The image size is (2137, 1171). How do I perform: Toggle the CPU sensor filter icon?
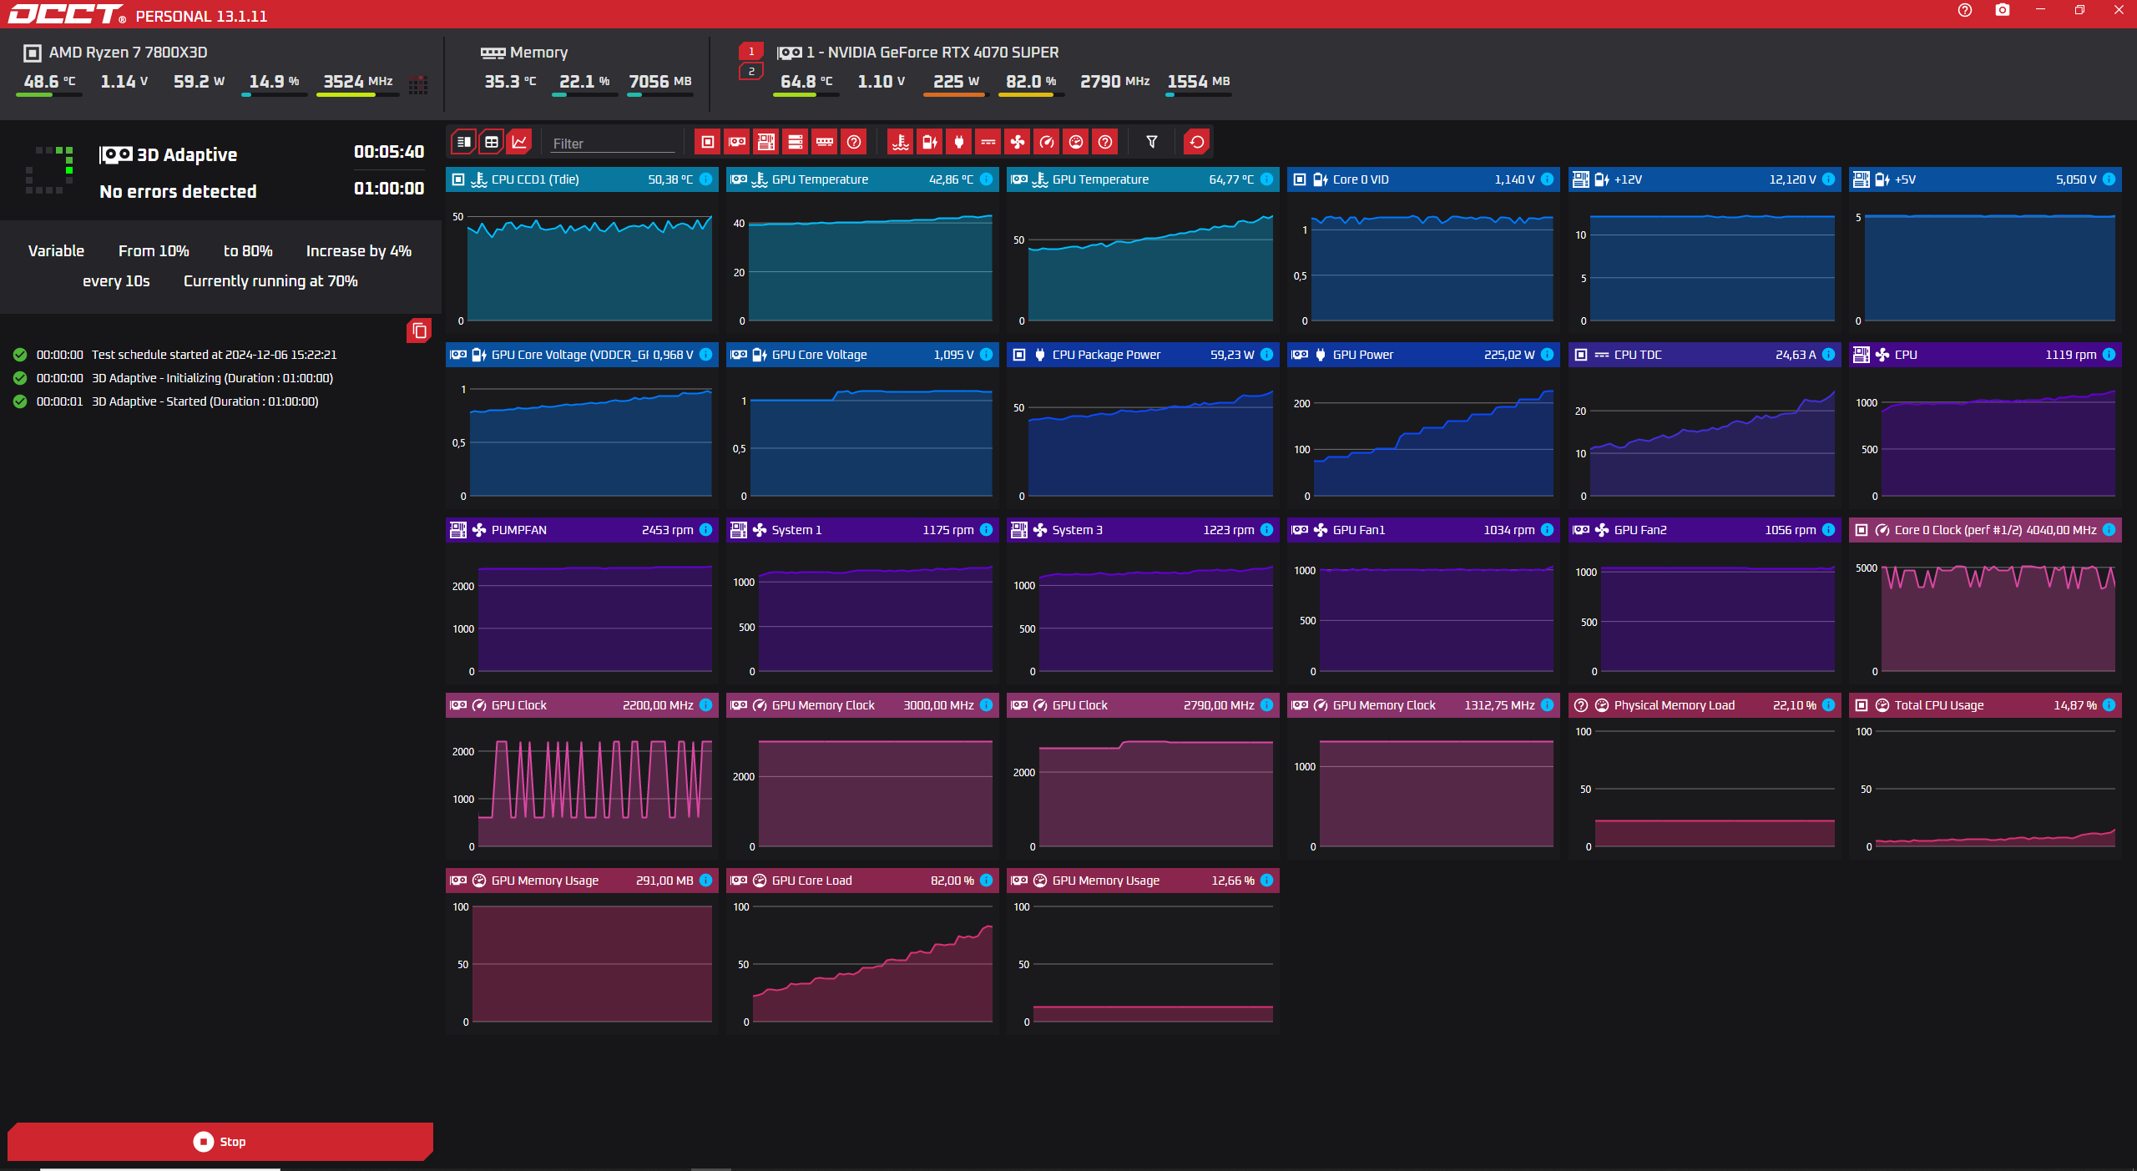[x=707, y=142]
